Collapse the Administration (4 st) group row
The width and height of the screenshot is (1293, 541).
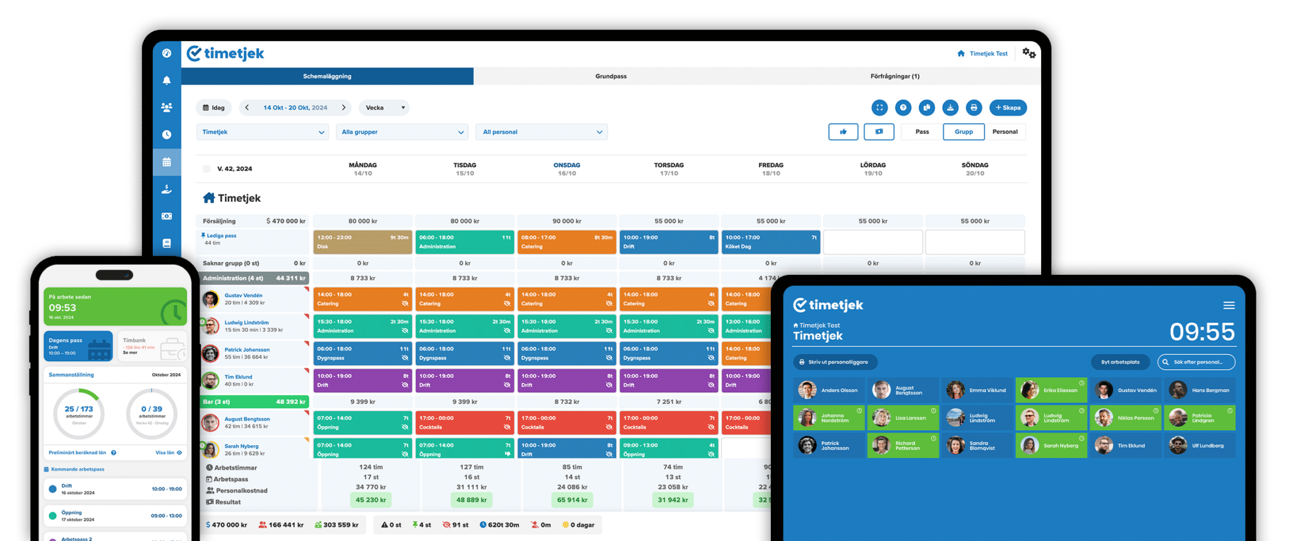pos(254,278)
